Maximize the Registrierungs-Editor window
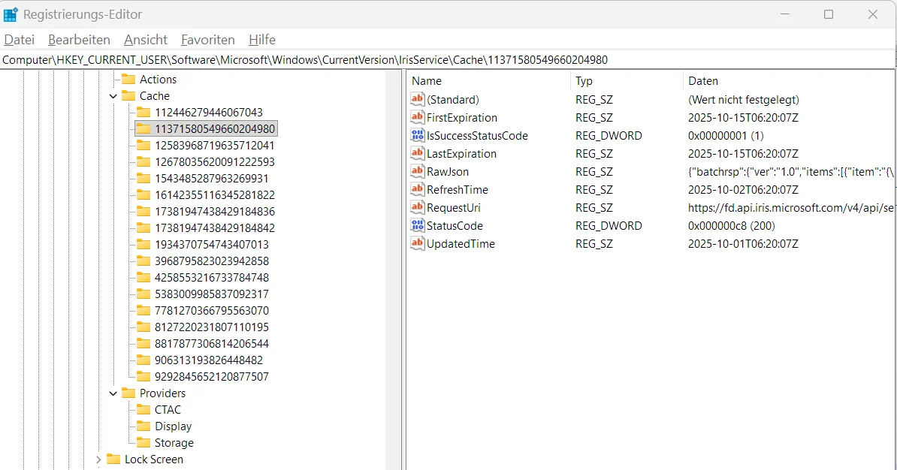This screenshot has width=897, height=470. point(829,14)
